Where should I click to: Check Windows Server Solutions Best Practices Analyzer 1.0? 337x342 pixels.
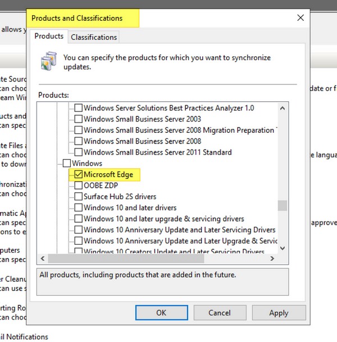click(79, 108)
